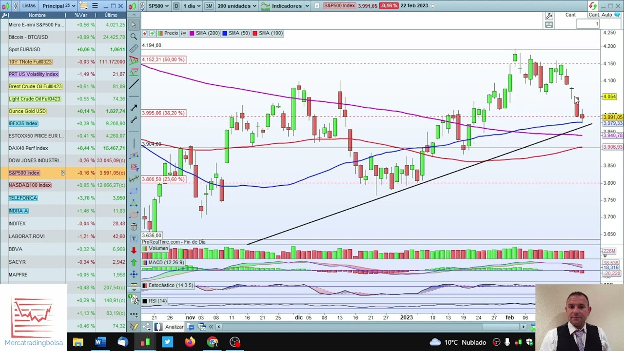Click the quantity input field showing 1
The height and width of the screenshot is (351, 624).
[587, 24]
